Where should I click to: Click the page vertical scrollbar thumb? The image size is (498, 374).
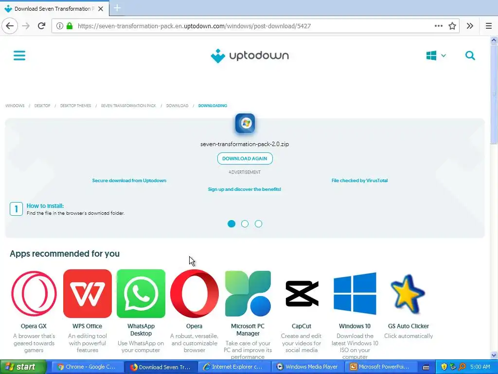[494, 94]
